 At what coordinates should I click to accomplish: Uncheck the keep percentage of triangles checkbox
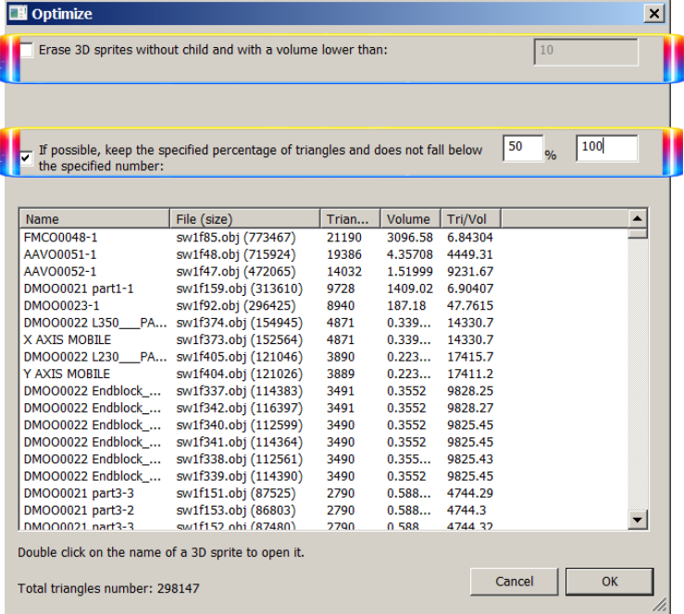[x=26, y=157]
